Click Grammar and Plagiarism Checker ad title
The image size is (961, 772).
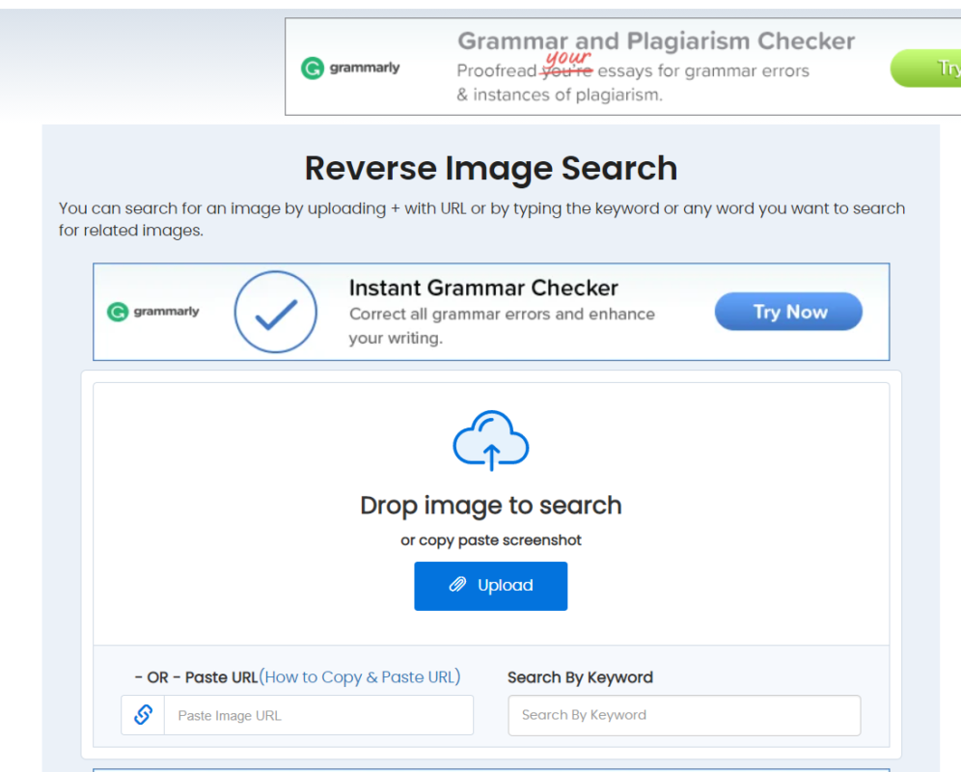[x=656, y=41]
